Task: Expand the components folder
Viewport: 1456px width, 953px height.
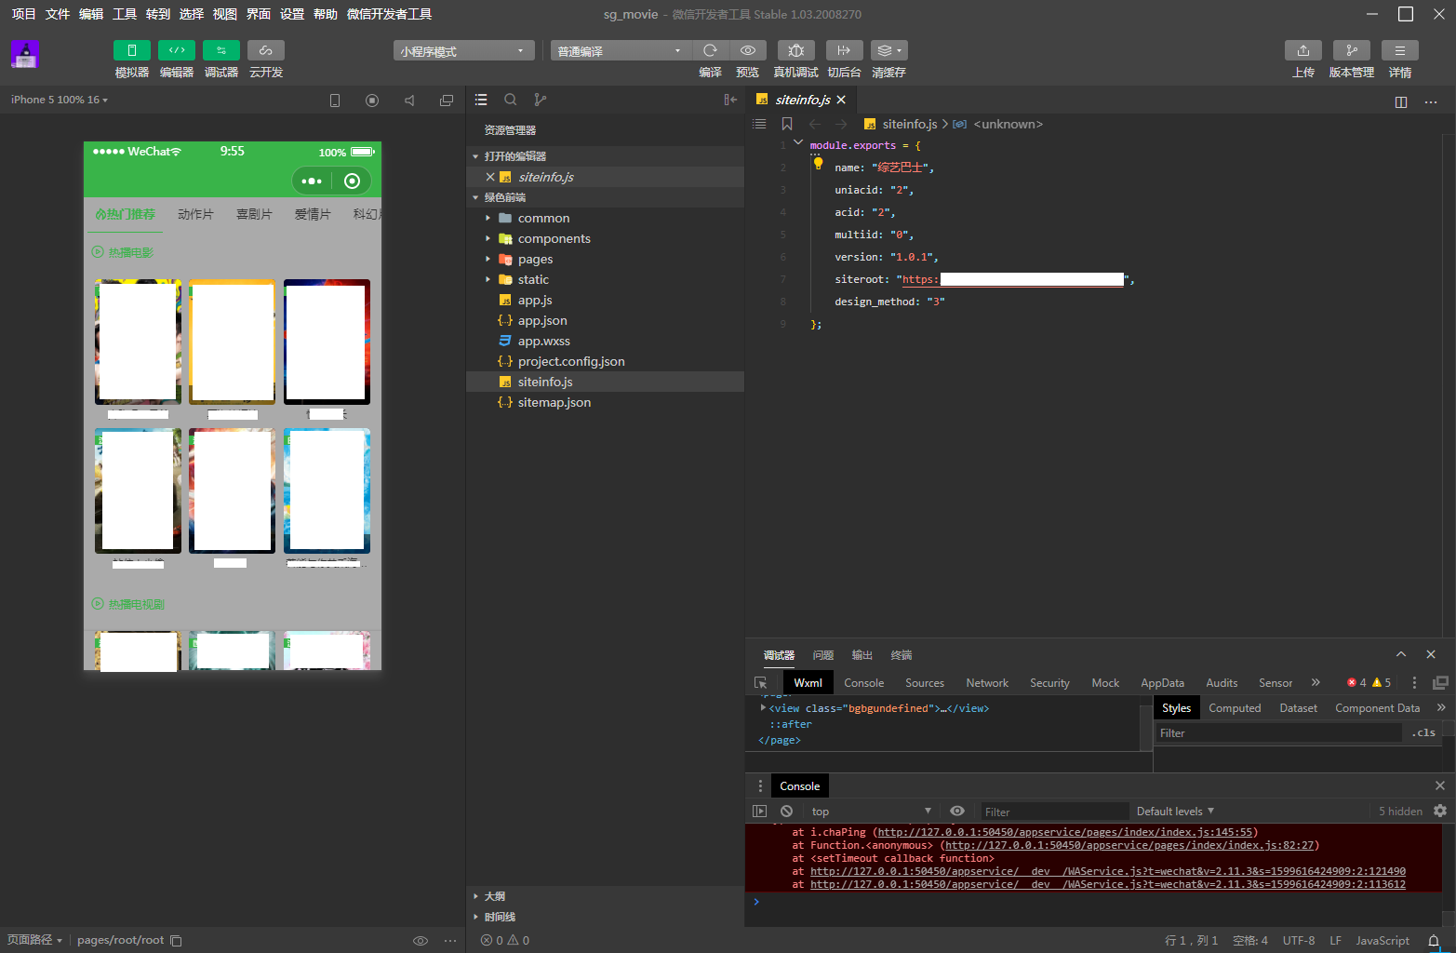Action: click(554, 239)
